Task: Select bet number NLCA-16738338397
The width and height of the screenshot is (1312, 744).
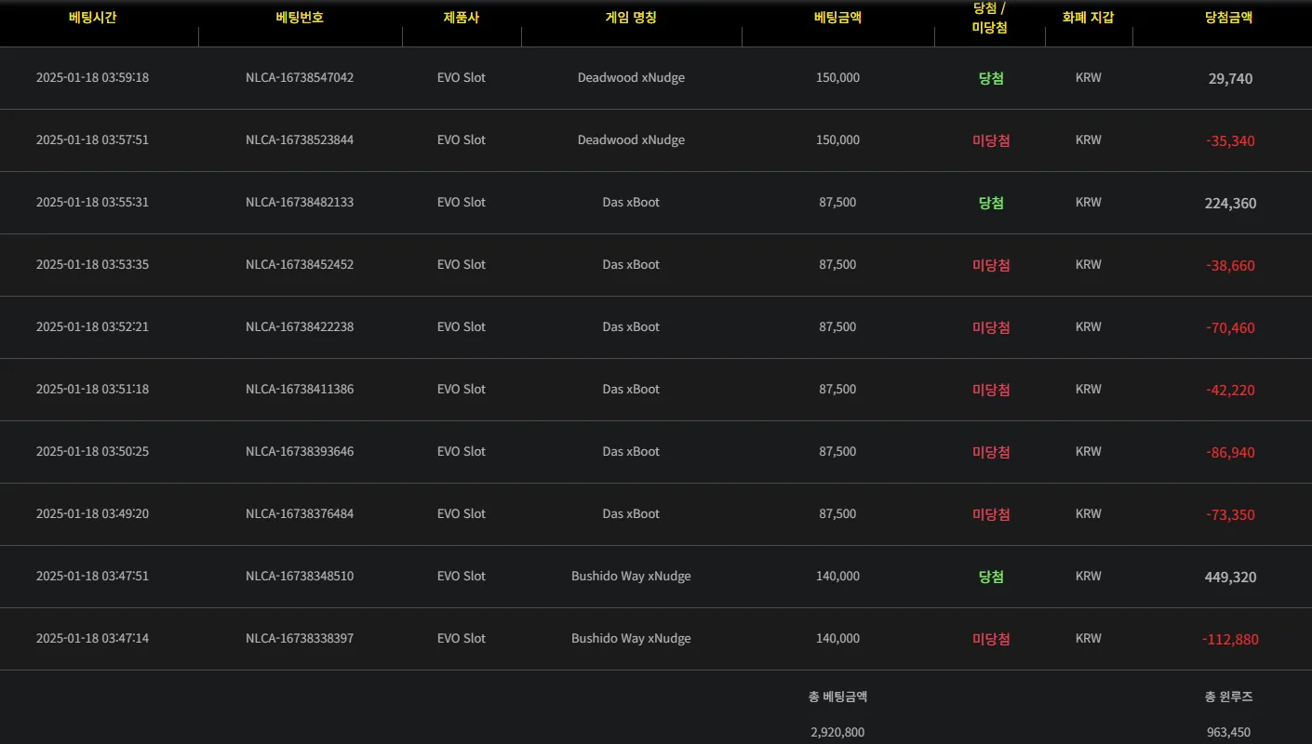Action: click(x=300, y=639)
